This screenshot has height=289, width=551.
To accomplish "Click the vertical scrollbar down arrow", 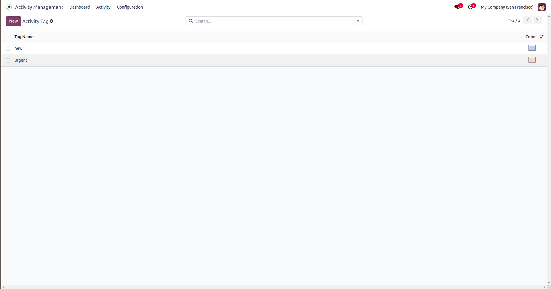I will [549, 283].
